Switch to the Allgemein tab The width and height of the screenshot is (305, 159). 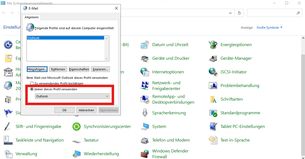31,17
